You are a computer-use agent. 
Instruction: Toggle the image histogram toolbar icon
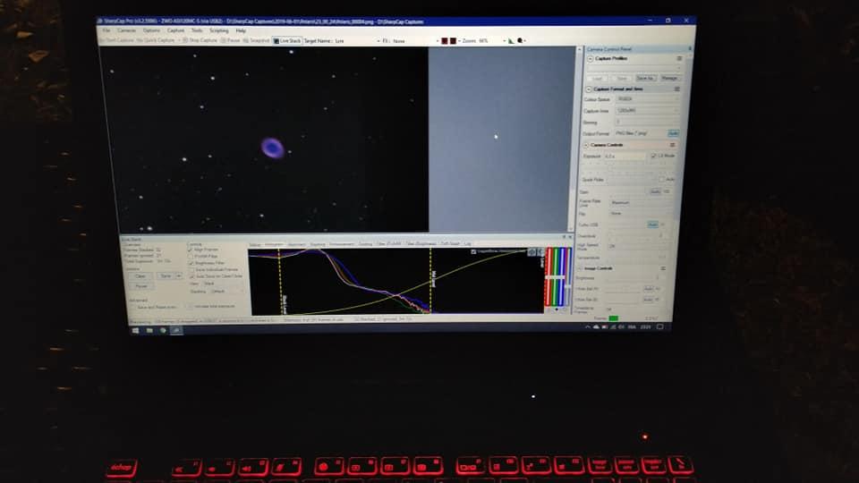tap(511, 41)
